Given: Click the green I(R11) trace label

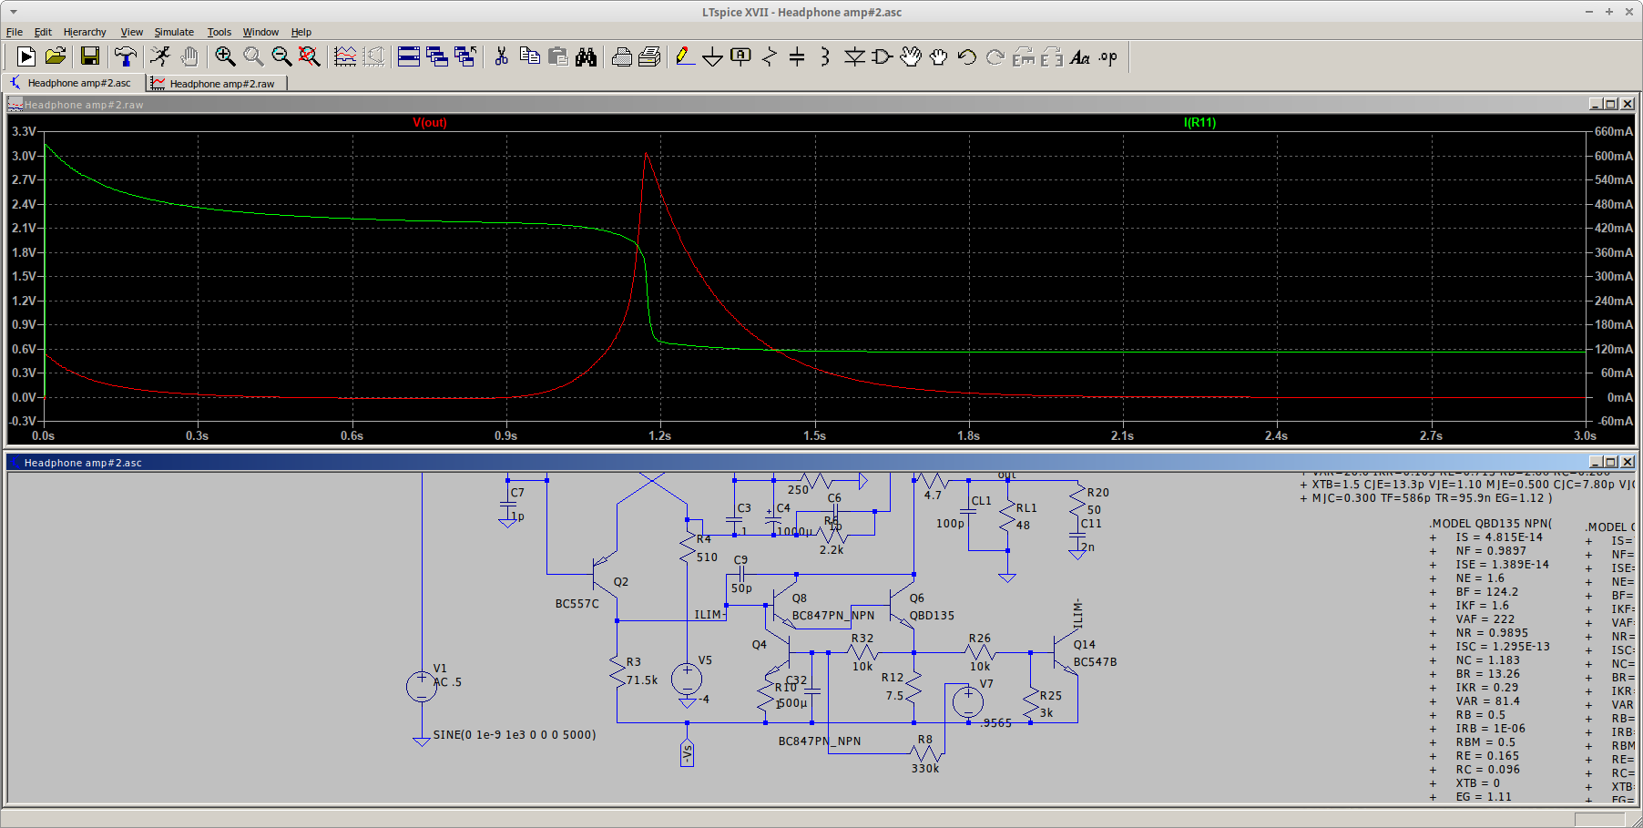Looking at the screenshot, I should [1199, 122].
